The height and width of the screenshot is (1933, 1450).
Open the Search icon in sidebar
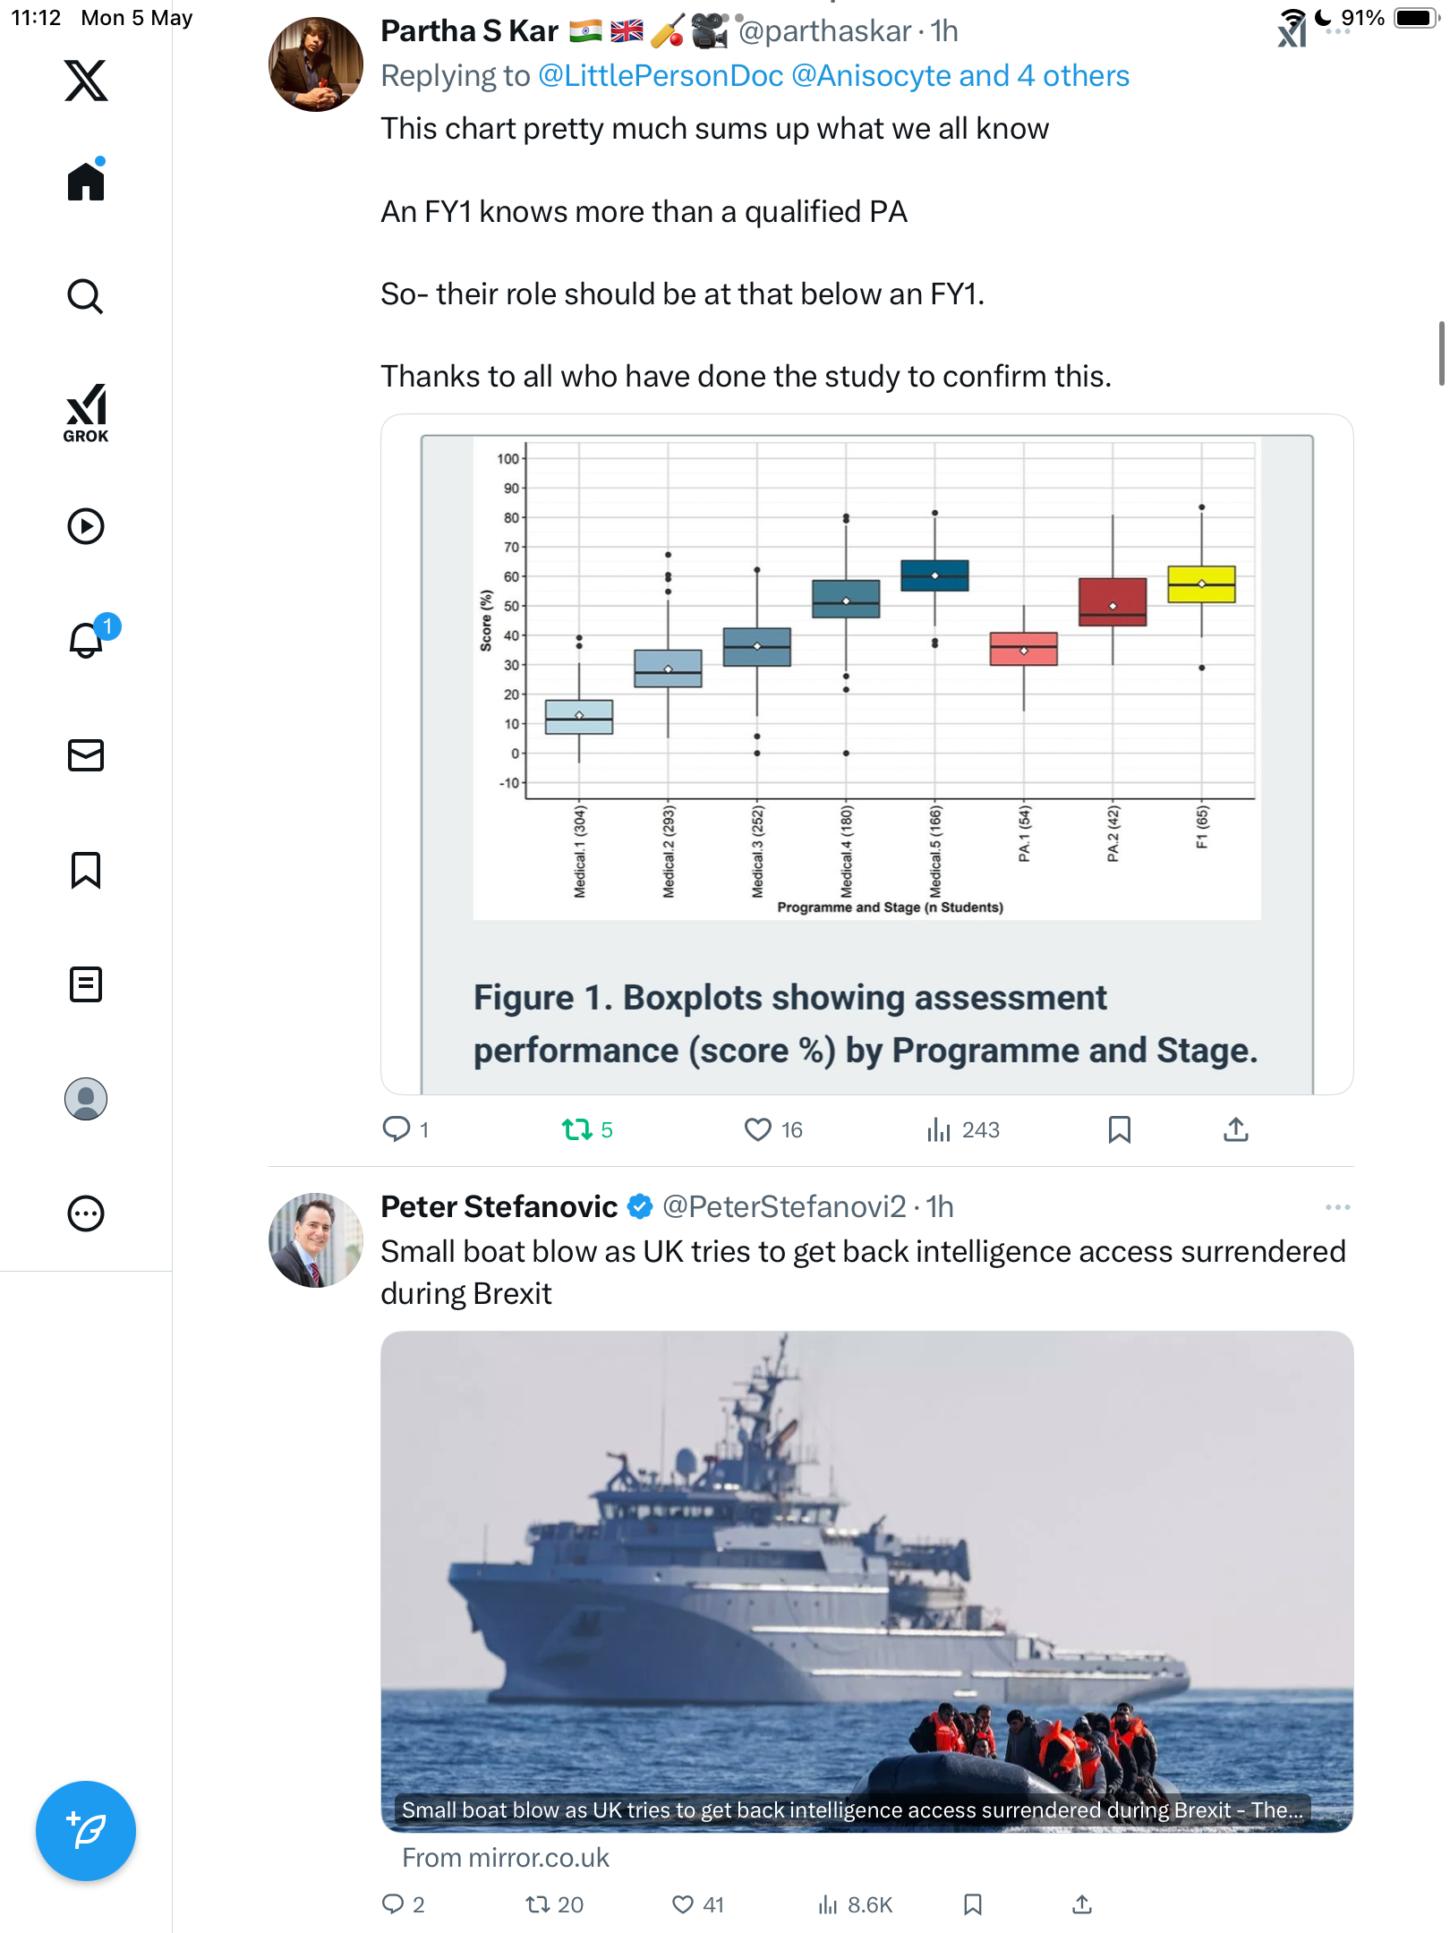point(86,296)
